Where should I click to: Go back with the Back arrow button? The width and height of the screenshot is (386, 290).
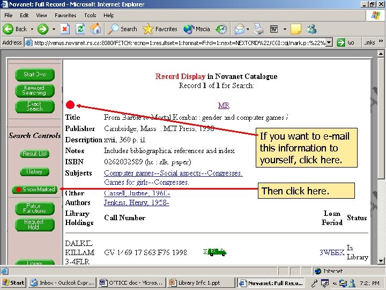[x=15, y=29]
